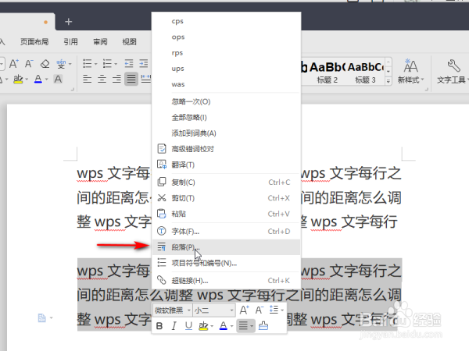Center text in ribbon
This screenshot has width=469, height=351.
pos(102,79)
